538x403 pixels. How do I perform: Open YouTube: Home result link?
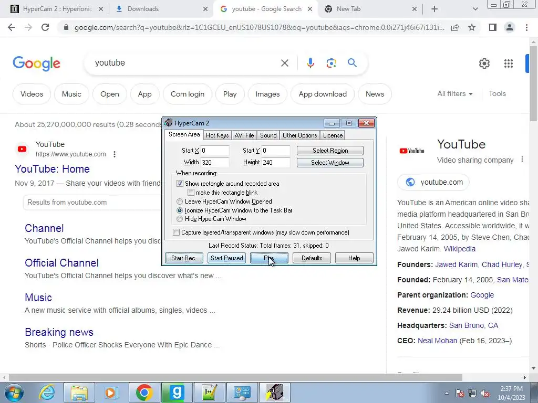point(52,169)
